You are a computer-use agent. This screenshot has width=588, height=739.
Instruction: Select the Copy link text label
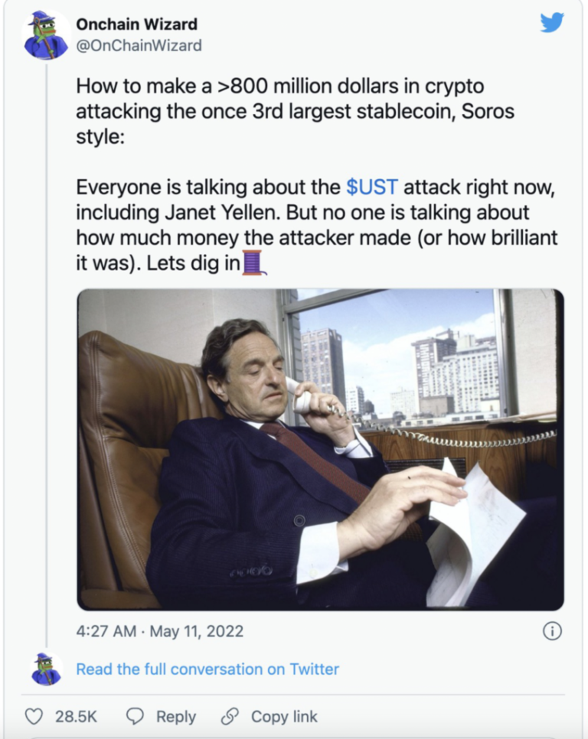click(284, 716)
